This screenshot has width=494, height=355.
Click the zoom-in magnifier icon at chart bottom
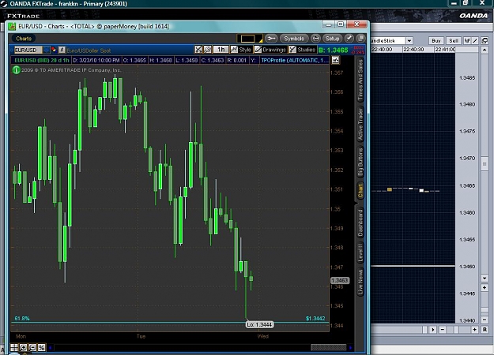pyautogui.click(x=23, y=347)
